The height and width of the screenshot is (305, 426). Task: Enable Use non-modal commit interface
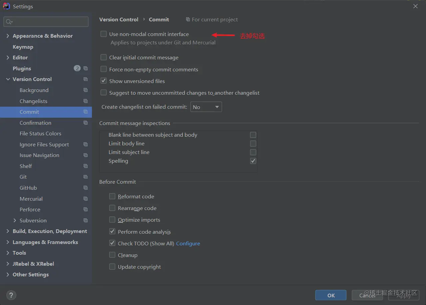coord(104,34)
